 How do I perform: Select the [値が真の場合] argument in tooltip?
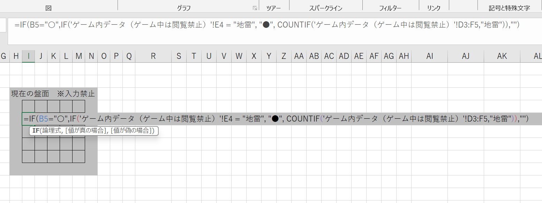click(86, 131)
